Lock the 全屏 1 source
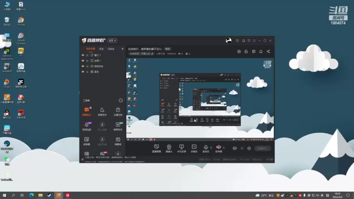Image resolution: width=354 pixels, height=199 pixels. pyautogui.click(x=87, y=61)
